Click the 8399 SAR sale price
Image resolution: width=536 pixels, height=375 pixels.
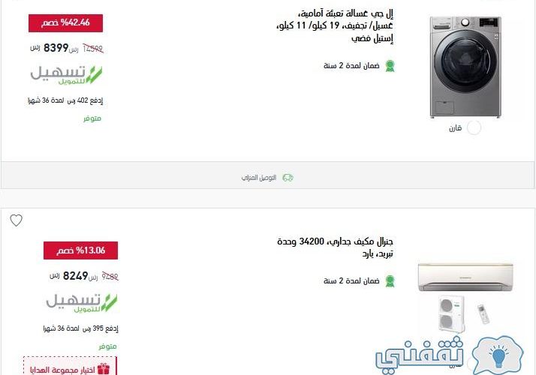pyautogui.click(x=56, y=48)
